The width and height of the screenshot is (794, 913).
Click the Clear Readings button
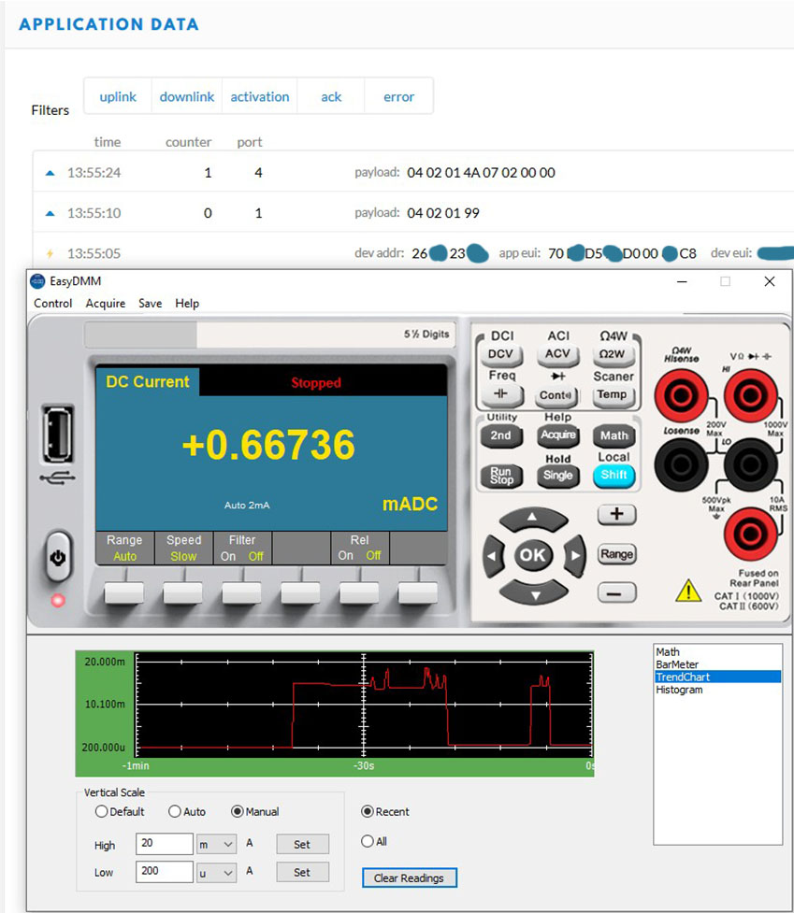[410, 878]
